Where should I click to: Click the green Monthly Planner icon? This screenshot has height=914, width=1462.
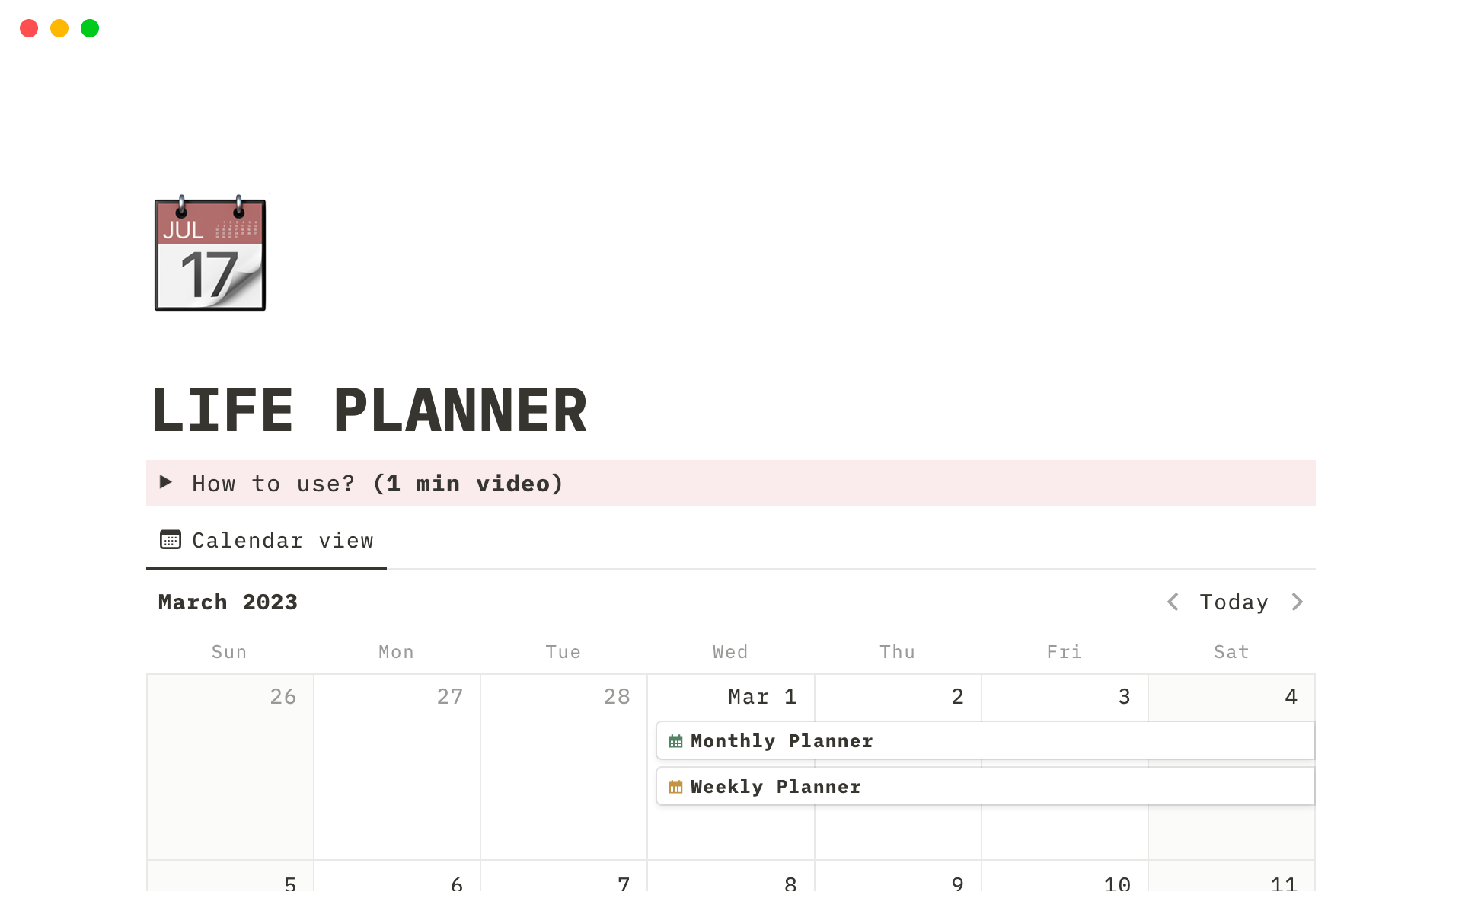tap(675, 741)
